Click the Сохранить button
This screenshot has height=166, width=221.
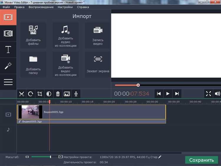coord(202,160)
